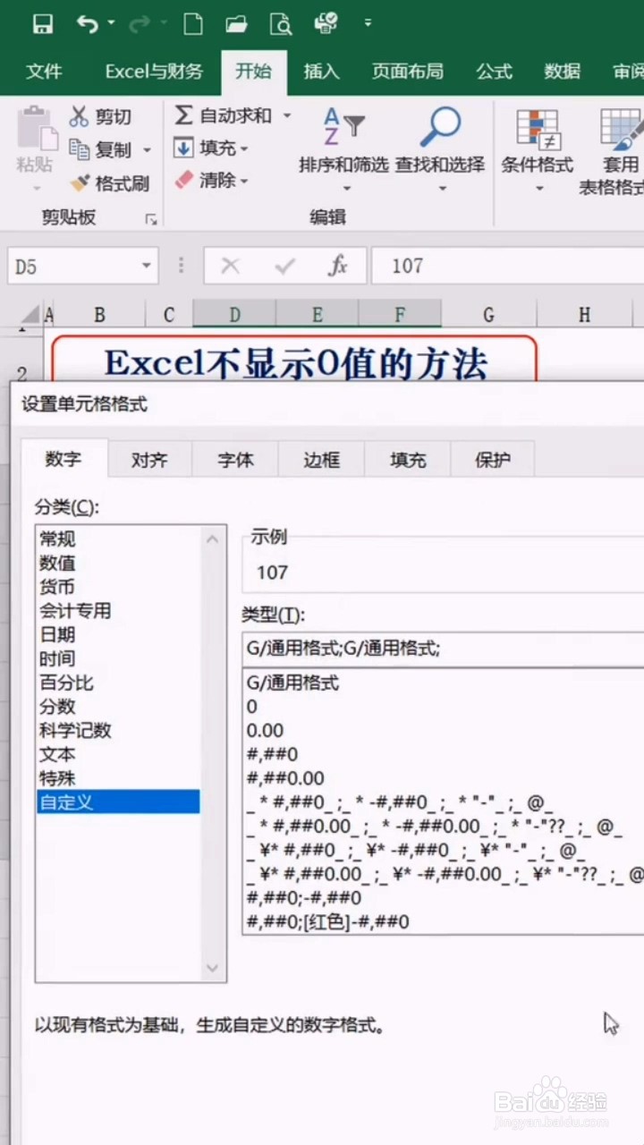Click the Print Preview icon
This screenshot has height=1145, width=644.
281,24
